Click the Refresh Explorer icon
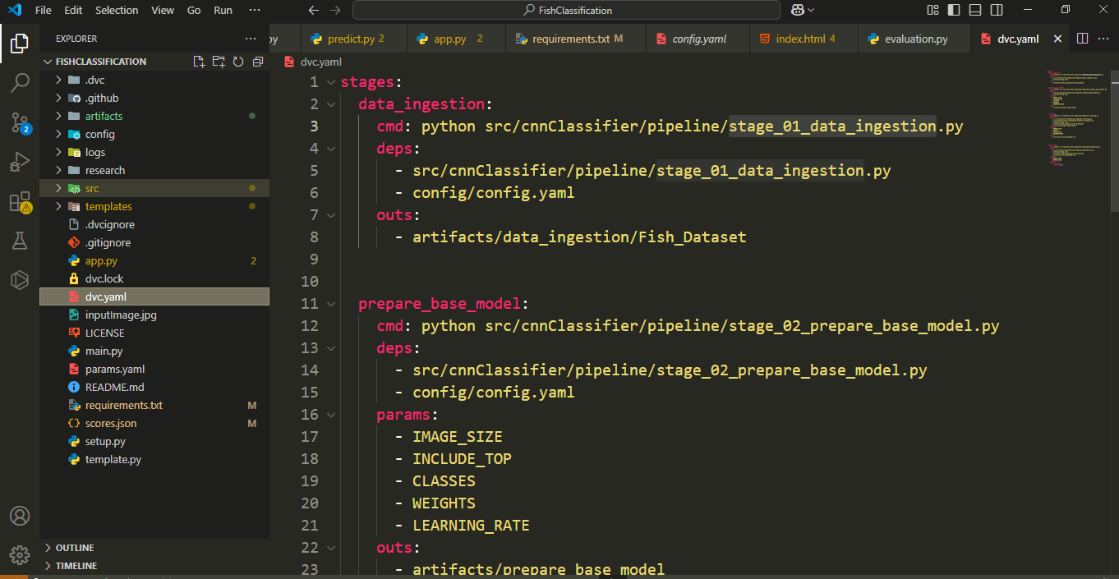This screenshot has width=1119, height=579. point(238,62)
